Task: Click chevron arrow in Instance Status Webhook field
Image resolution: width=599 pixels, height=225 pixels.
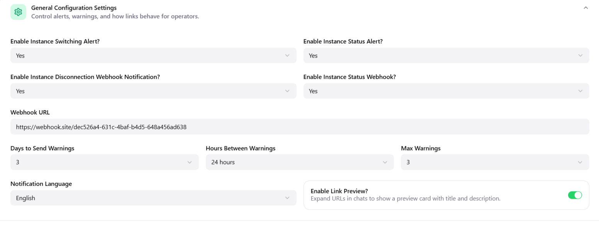Action: coord(580,91)
